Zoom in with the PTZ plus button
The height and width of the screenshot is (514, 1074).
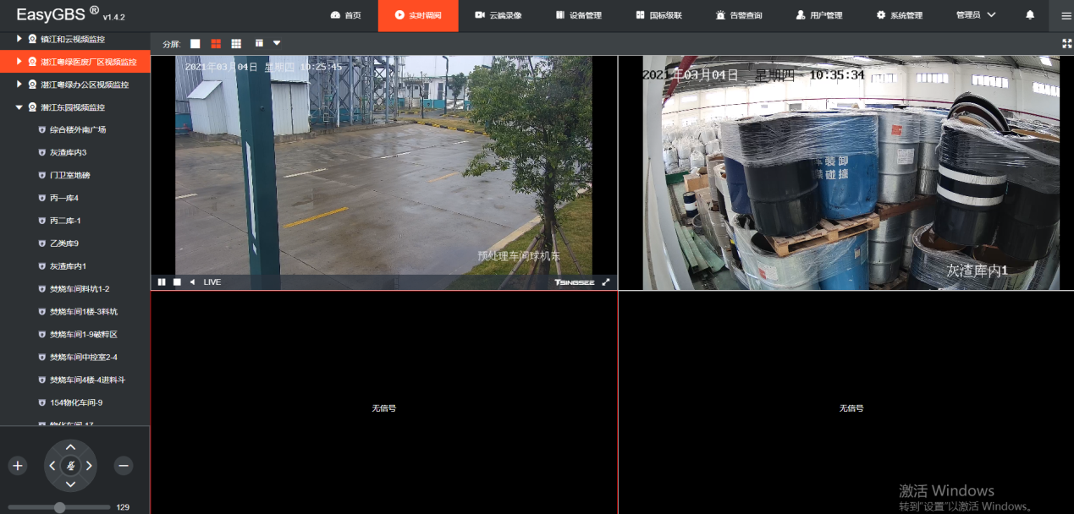18,466
